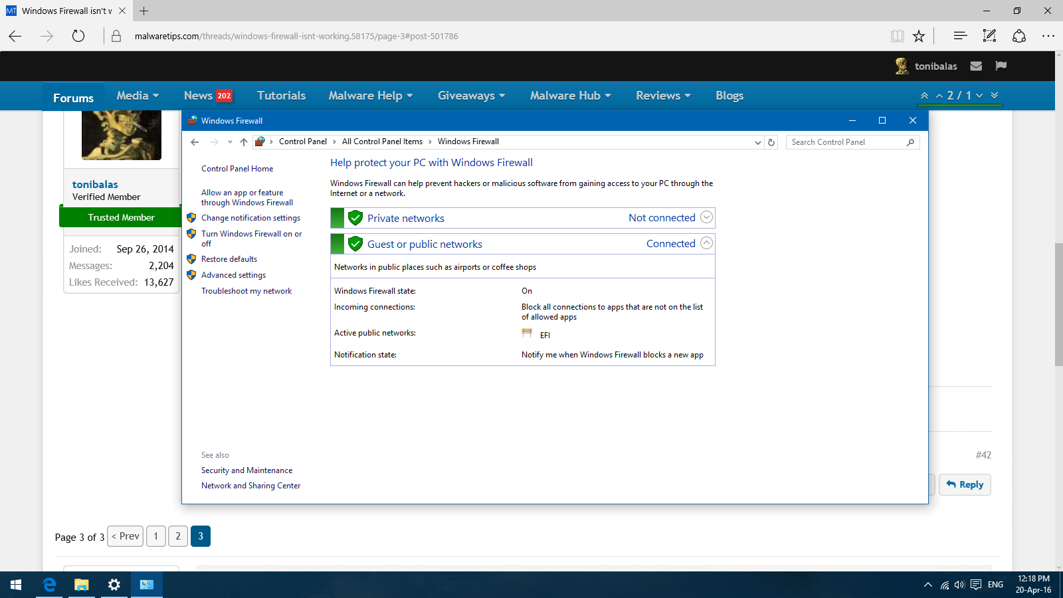The image size is (1063, 598).
Task: Expand the Private networks section
Action: click(x=706, y=217)
